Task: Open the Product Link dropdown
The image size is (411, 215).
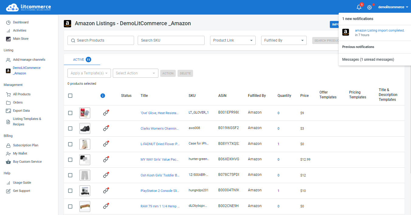Action: (x=233, y=40)
